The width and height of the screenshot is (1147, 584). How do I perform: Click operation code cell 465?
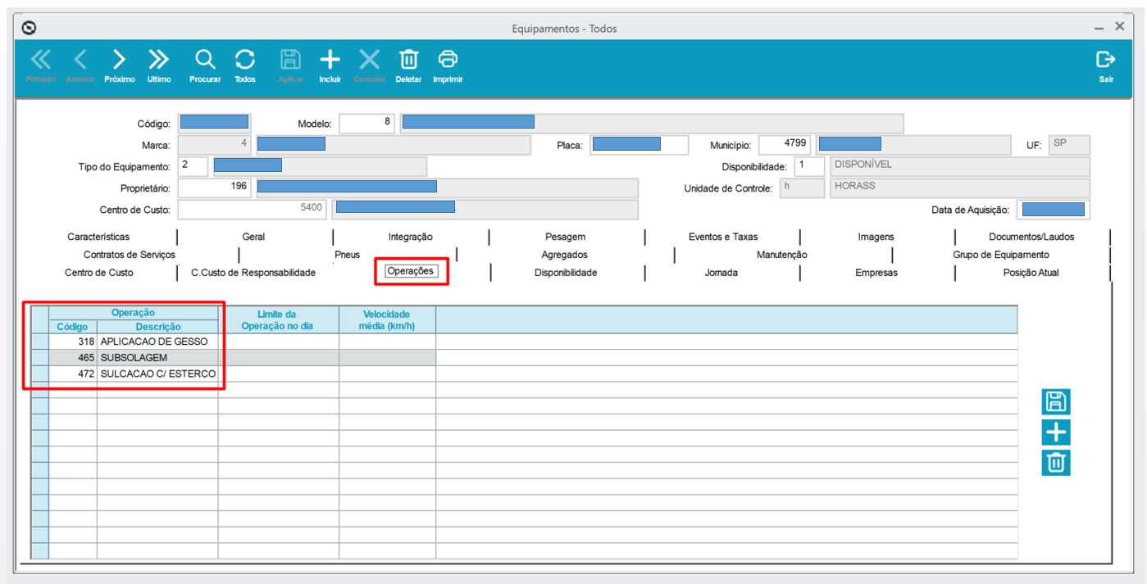73,358
